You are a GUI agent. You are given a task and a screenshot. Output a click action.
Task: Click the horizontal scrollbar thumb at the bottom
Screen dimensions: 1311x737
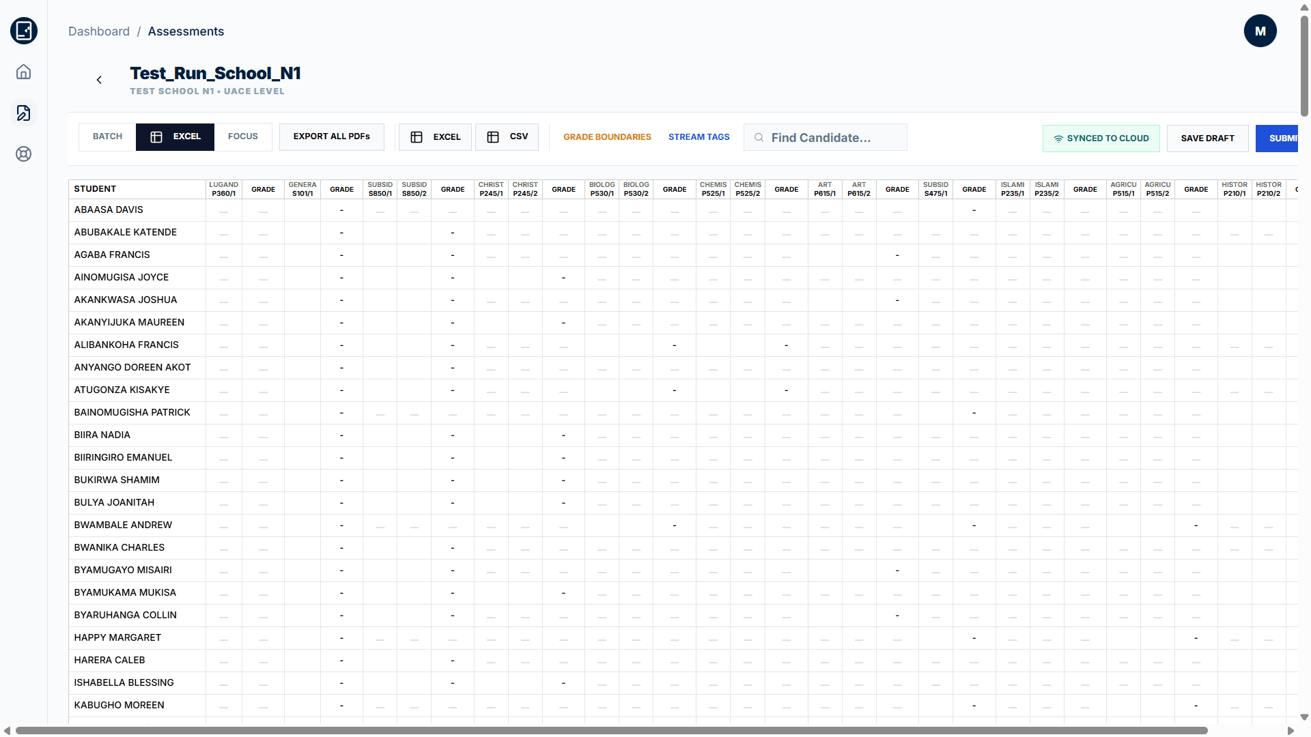pyautogui.click(x=611, y=731)
